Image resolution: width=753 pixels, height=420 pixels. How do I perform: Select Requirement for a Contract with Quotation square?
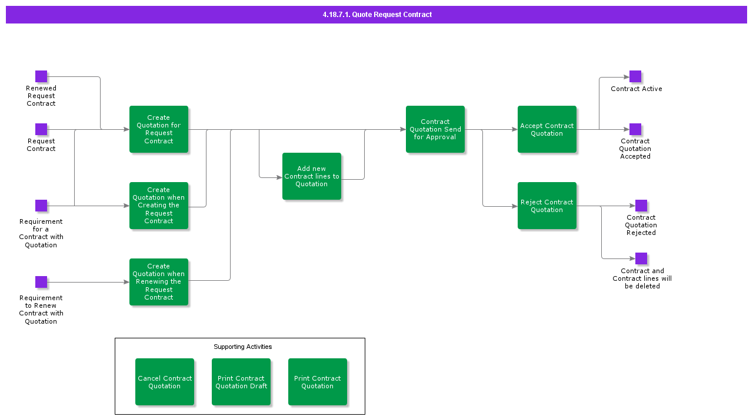(41, 206)
